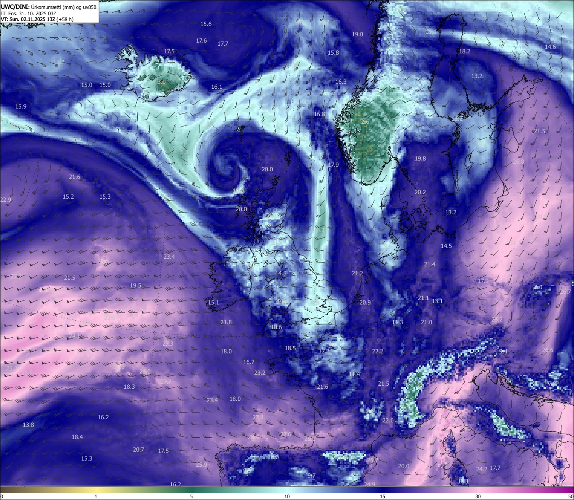Click the 'IT: Fös. 31. 10. 2025 03Z' line
Screen dimensions: 574x500
[29, 13]
